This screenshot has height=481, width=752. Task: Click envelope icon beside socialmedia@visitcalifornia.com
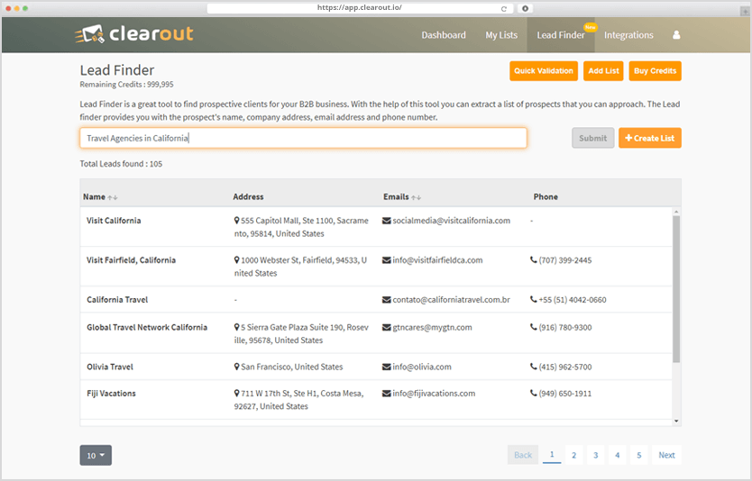click(387, 221)
